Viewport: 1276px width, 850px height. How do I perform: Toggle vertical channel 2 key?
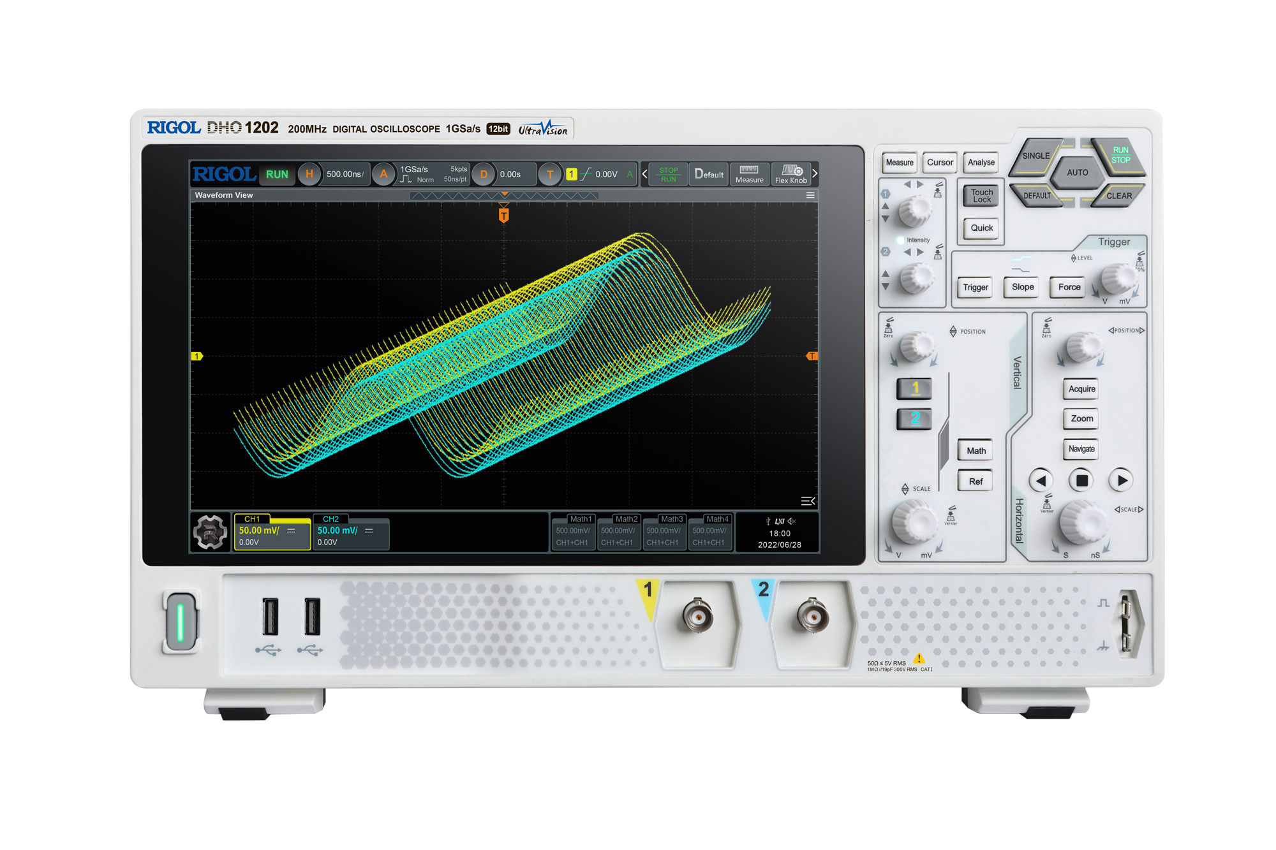tap(914, 419)
